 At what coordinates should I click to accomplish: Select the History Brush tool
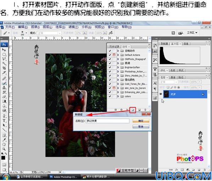click(x=4, y=92)
